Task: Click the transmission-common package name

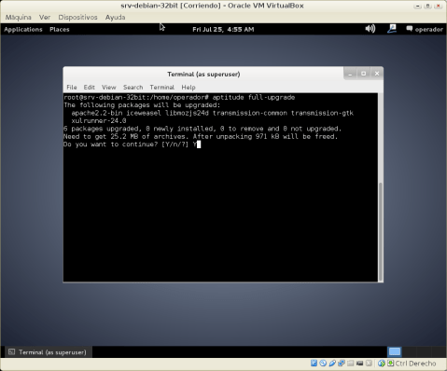Action: (250, 113)
